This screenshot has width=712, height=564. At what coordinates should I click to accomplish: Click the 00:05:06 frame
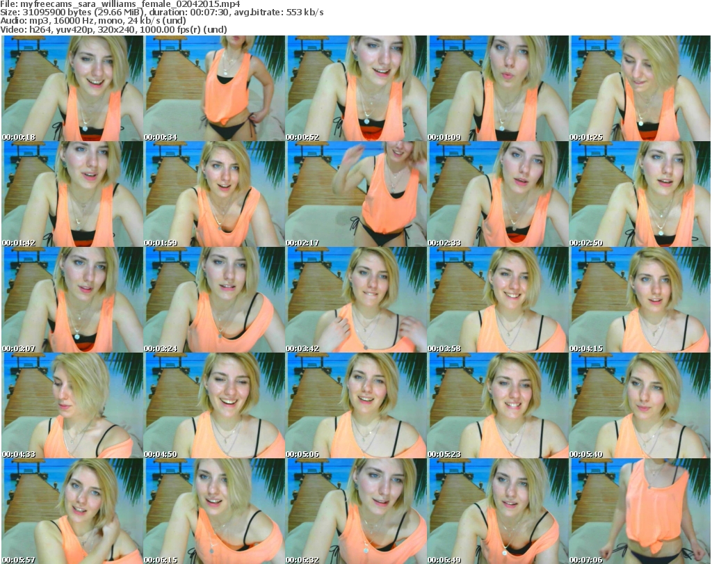tap(356, 405)
